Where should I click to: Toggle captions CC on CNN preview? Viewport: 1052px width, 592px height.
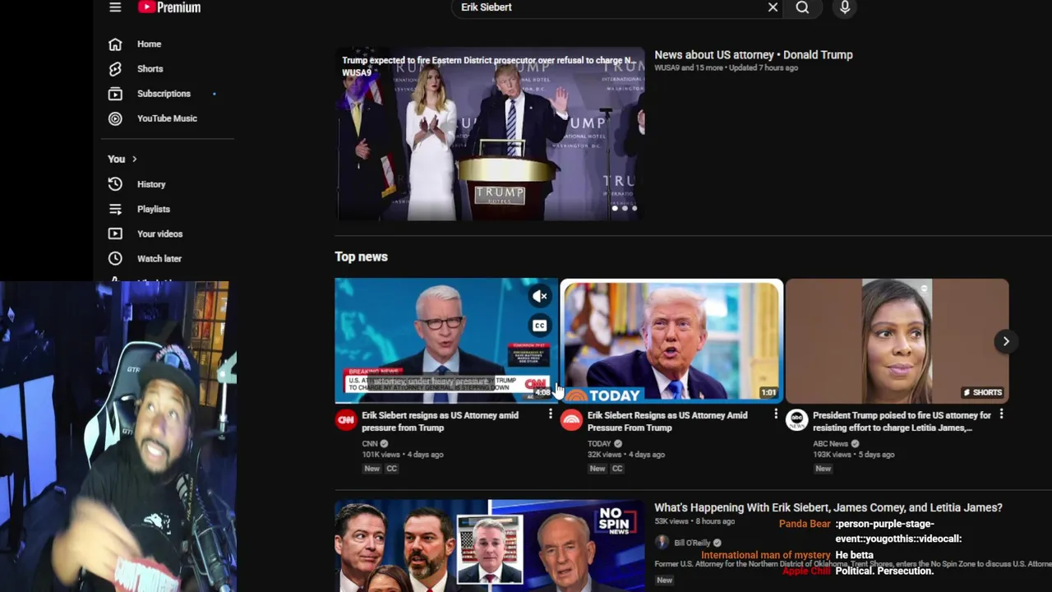point(539,326)
